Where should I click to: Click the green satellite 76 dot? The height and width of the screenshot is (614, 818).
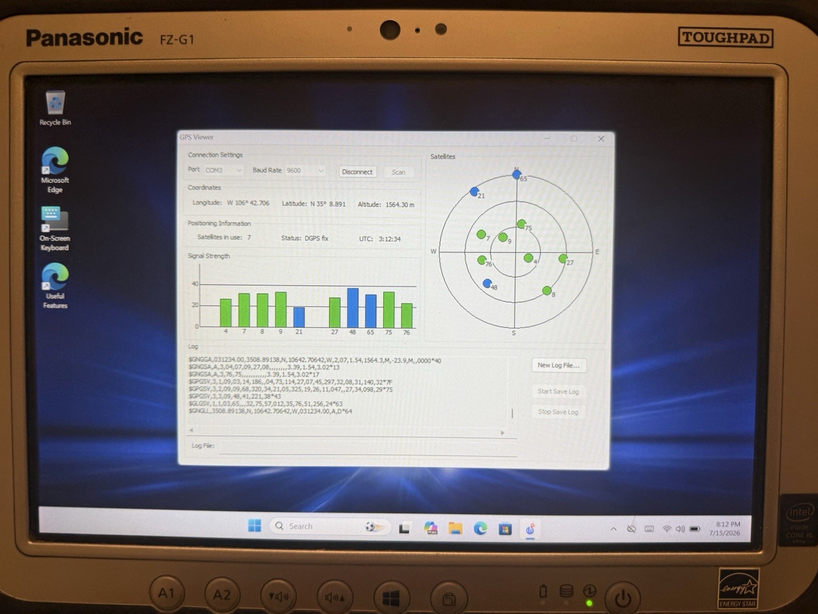(x=482, y=260)
